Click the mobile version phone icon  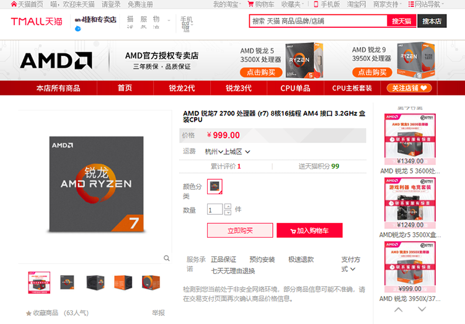[x=316, y=4]
